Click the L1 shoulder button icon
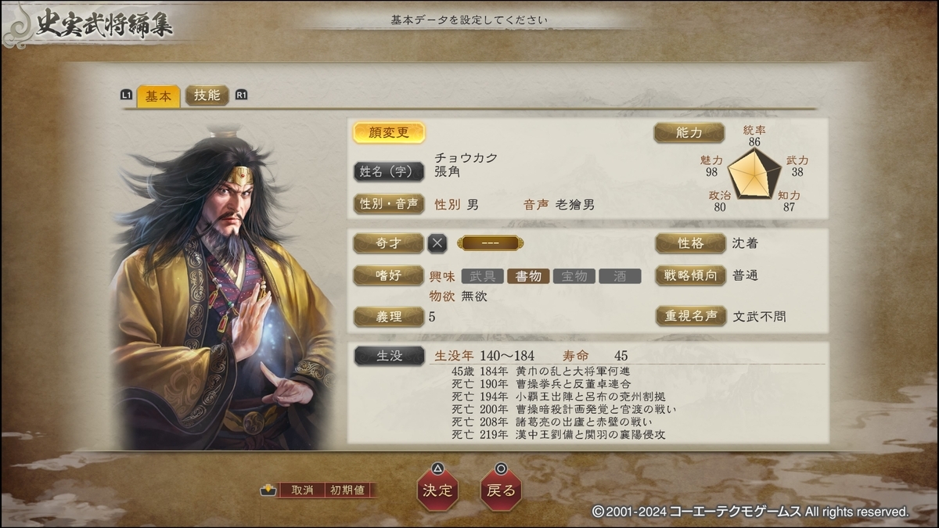This screenshot has height=528, width=939. pyautogui.click(x=127, y=95)
